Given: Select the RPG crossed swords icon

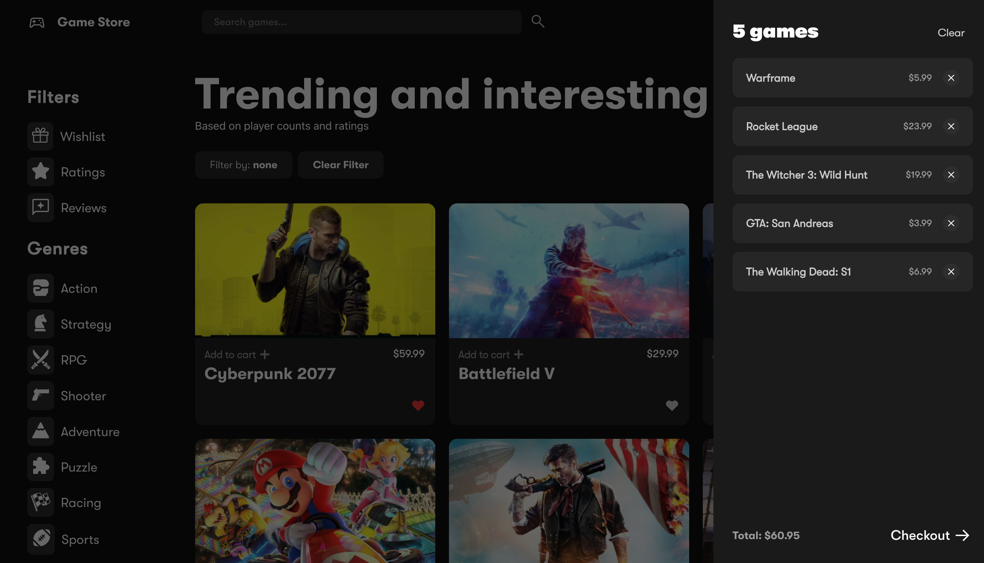Looking at the screenshot, I should [x=40, y=360].
